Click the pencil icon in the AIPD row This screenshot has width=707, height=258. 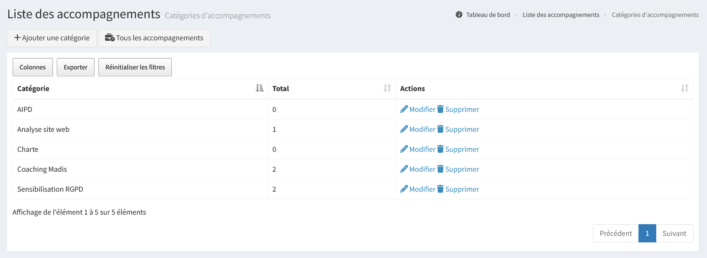point(404,109)
